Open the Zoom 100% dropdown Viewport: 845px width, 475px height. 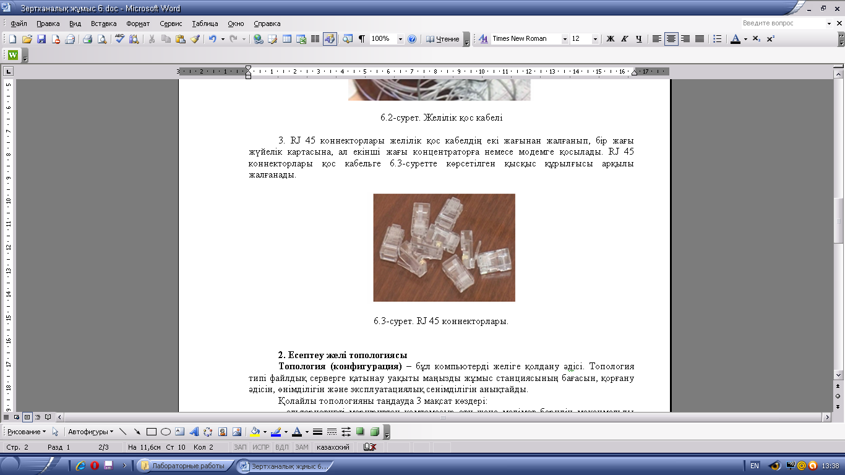400,39
